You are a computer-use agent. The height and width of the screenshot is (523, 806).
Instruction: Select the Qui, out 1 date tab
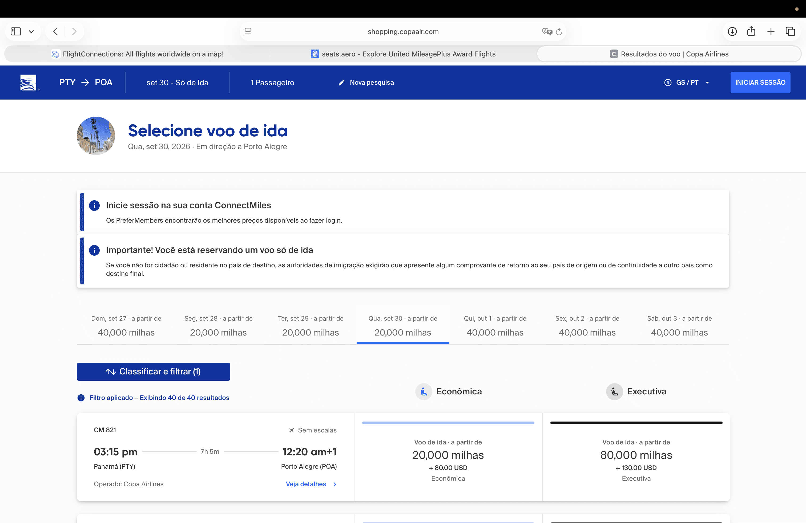(x=495, y=326)
